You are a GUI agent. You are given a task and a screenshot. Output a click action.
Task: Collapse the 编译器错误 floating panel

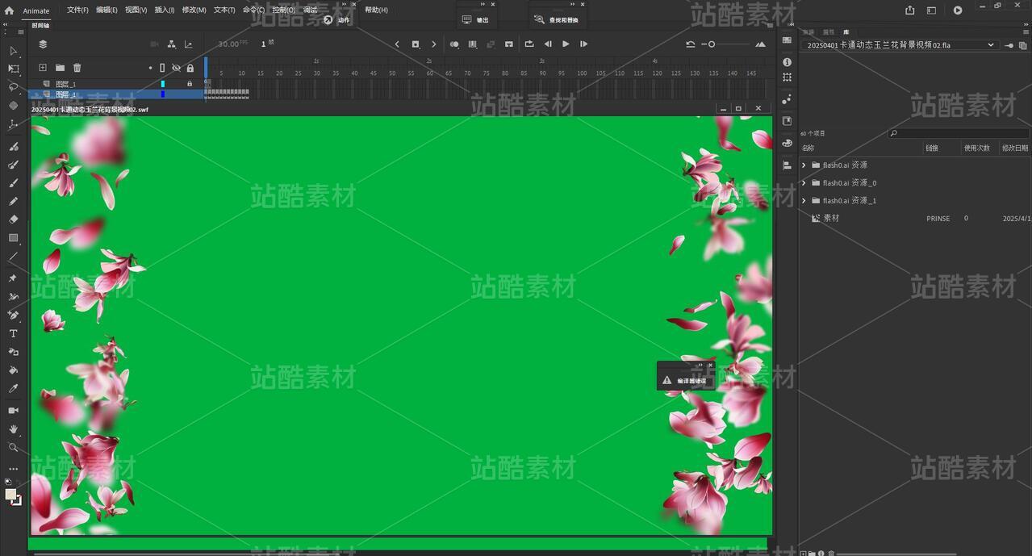[700, 365]
